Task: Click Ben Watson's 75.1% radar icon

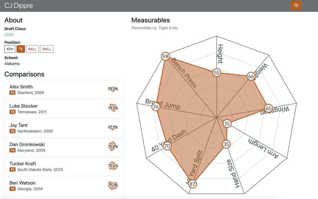Action: 113,185
